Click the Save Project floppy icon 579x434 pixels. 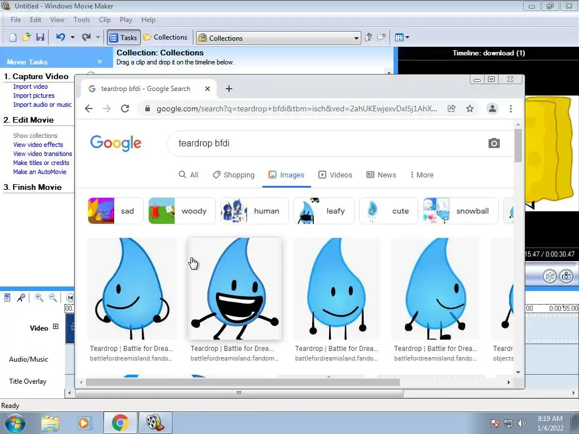point(40,37)
